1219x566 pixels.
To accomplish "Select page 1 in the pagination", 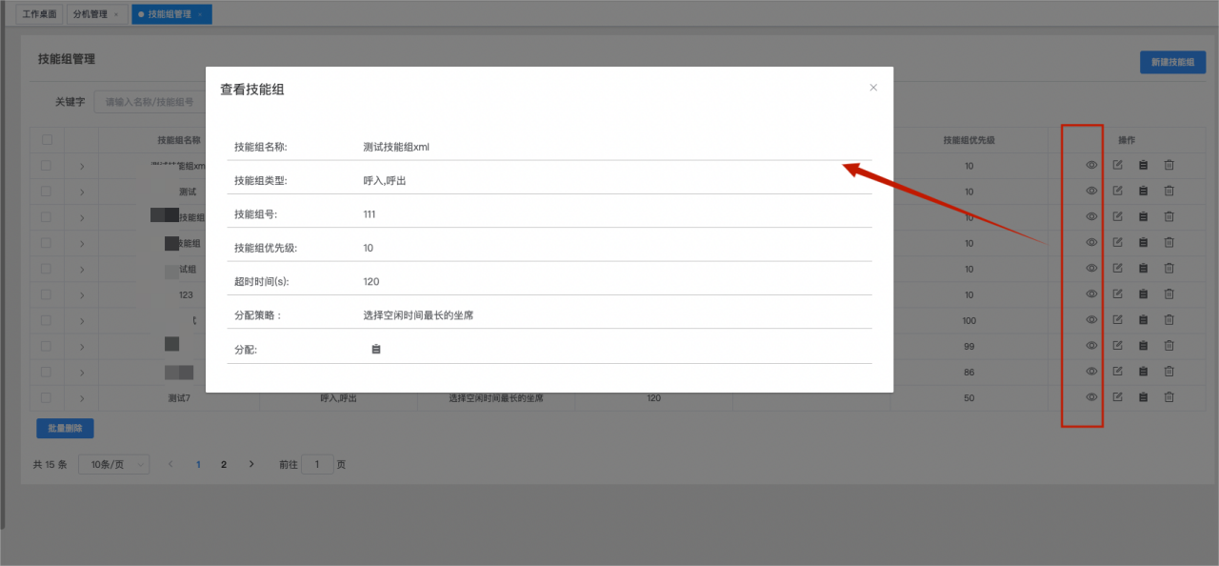I will pyautogui.click(x=198, y=464).
